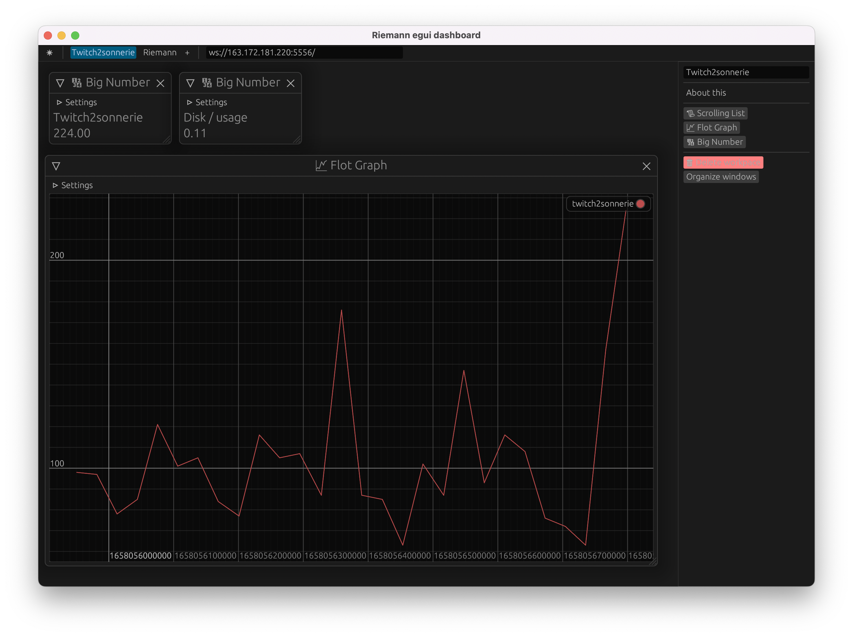Image resolution: width=853 pixels, height=637 pixels.
Task: Select the Twitch2sonnerie workspace tab
Action: click(x=103, y=52)
